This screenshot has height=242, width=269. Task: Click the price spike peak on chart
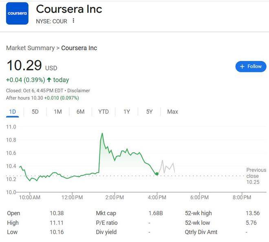tap(102, 133)
